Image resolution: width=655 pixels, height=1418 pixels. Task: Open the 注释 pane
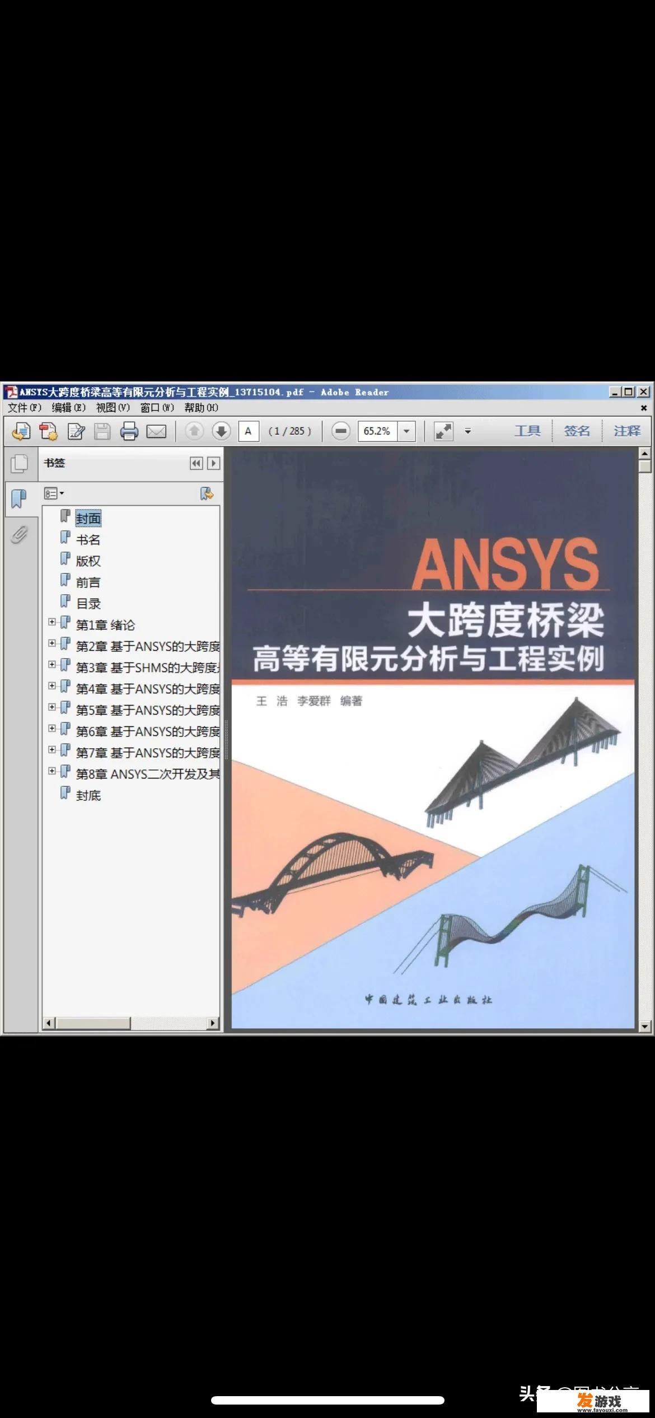coord(626,431)
